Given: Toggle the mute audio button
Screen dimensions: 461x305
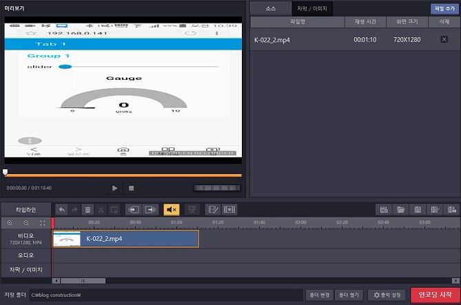Looking at the screenshot, I should 172,209.
